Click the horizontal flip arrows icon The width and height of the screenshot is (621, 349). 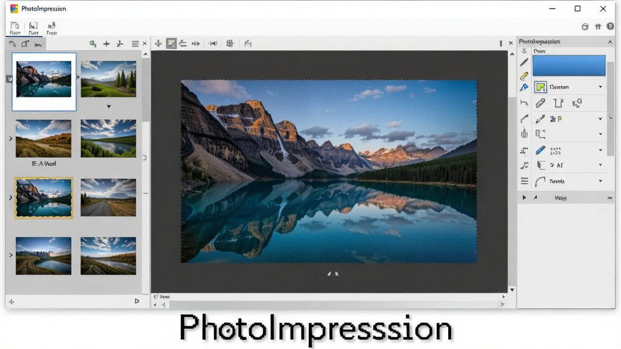[x=196, y=44]
